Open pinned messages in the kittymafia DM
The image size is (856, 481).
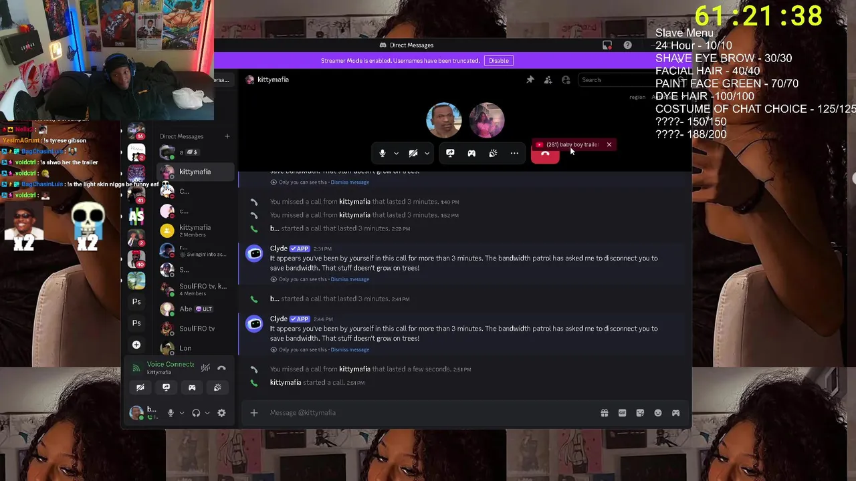pos(530,79)
